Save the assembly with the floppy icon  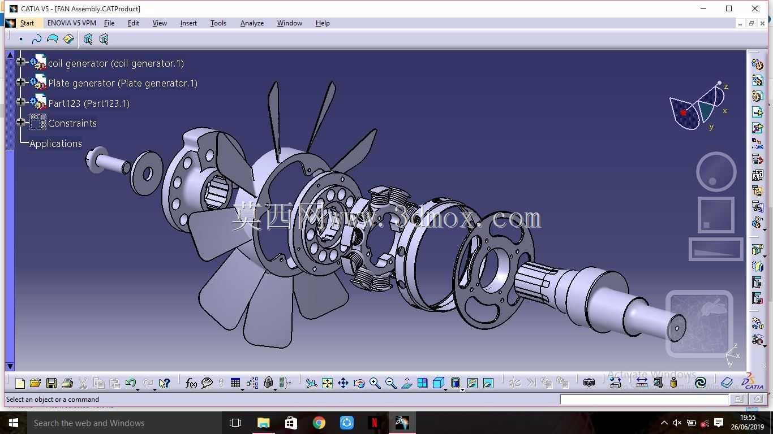pyautogui.click(x=51, y=383)
